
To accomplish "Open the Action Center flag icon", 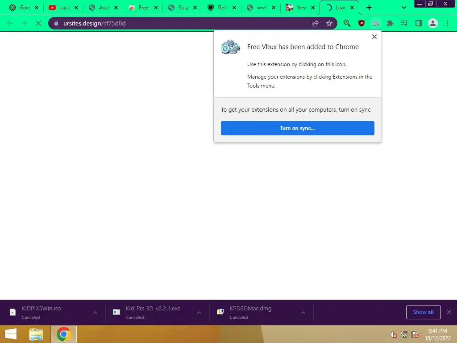I will pyautogui.click(x=415, y=335).
